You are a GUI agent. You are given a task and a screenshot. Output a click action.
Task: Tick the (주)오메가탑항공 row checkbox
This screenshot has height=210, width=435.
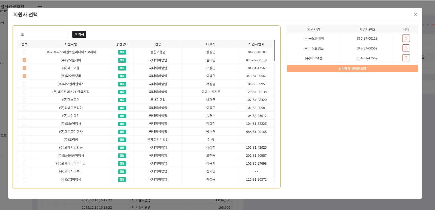24,148
